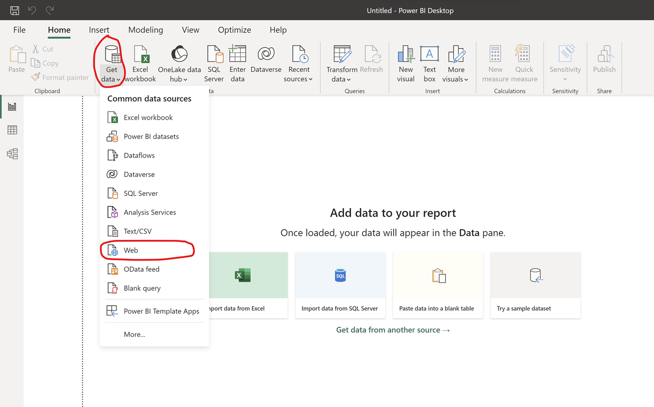Choose OData feed in the menu

point(154,269)
